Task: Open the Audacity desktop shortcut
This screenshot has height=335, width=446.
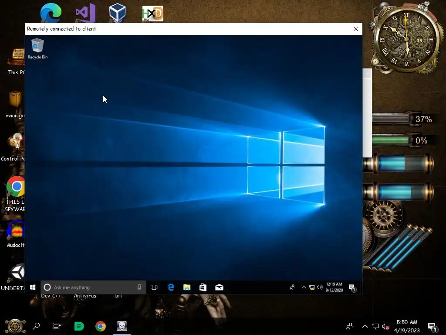Action: [x=15, y=234]
